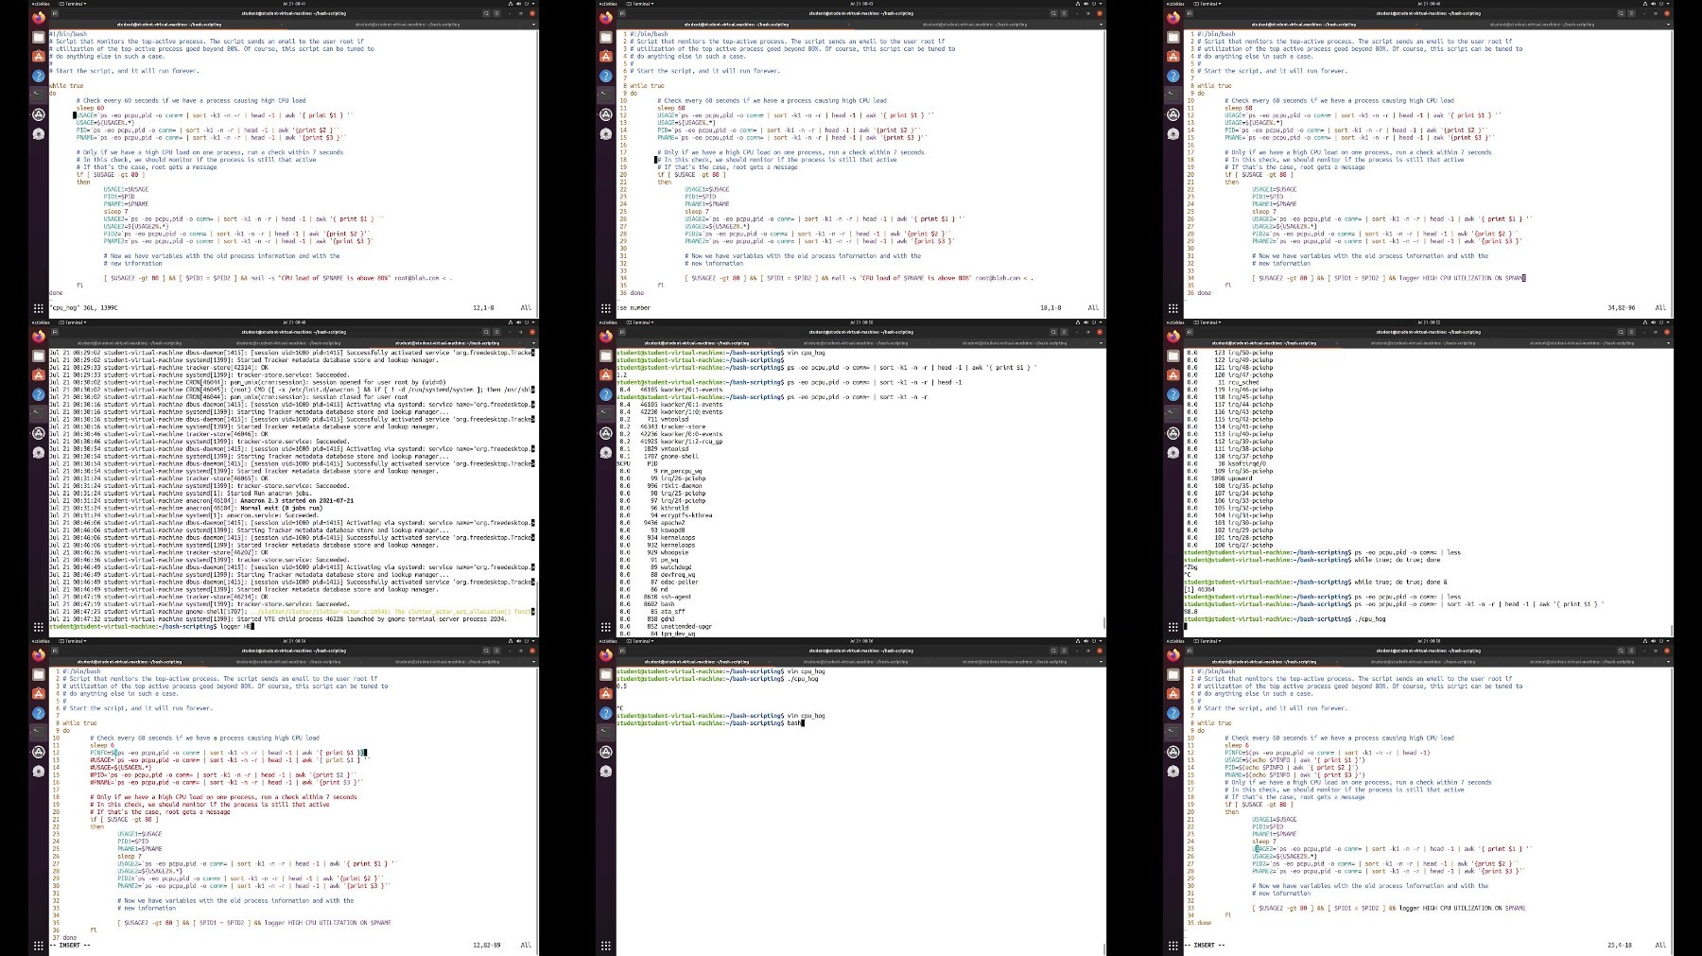
Task: Click Activities in the nearly empty terminal tile
Action: click(x=608, y=641)
